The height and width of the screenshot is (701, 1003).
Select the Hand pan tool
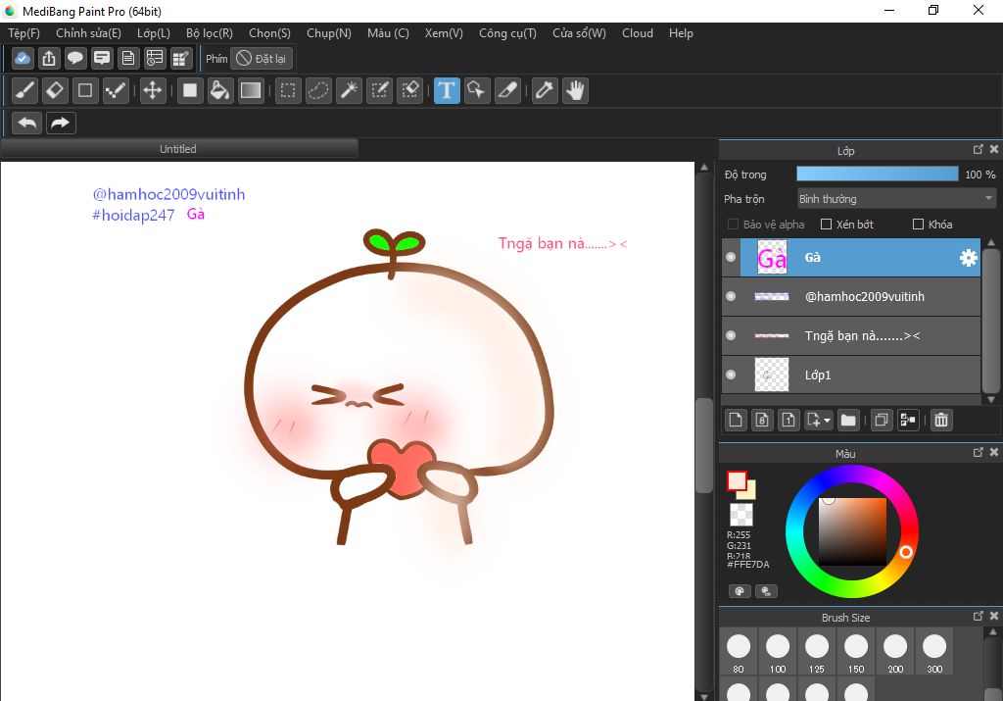[576, 90]
